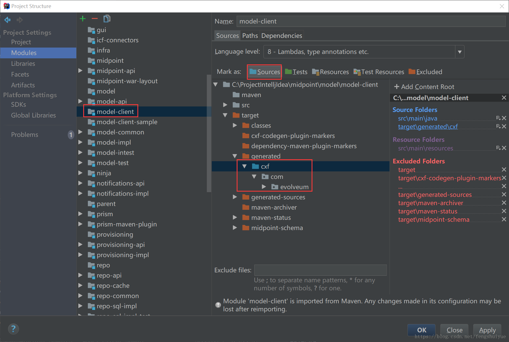Unexclude target\midpoint-schema folder
This screenshot has height=342, width=509.
coord(504,220)
